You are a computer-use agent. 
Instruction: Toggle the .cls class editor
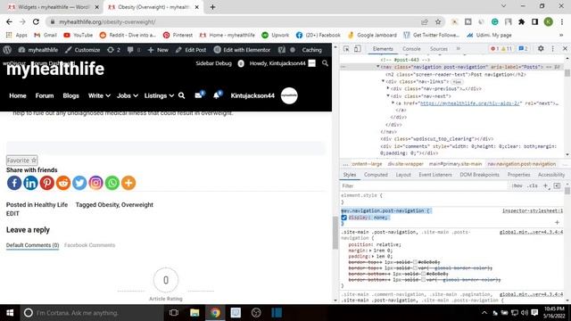[533, 185]
